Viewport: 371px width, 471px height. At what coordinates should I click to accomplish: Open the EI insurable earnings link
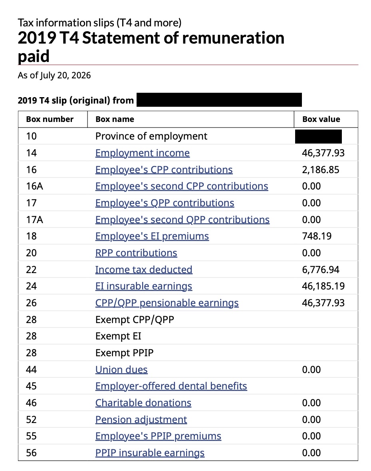(144, 286)
